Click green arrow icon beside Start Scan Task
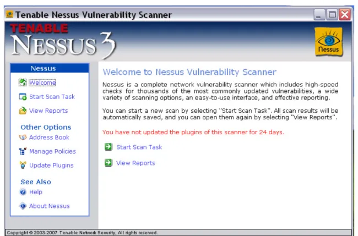This screenshot has width=358, height=236. click(109, 147)
